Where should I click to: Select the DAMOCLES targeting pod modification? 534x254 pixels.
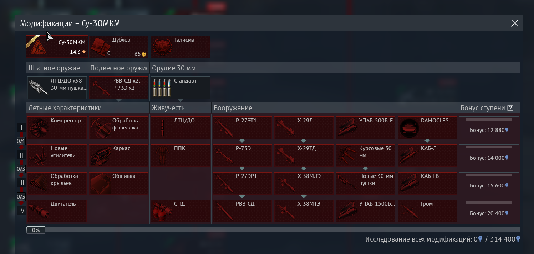point(427,128)
